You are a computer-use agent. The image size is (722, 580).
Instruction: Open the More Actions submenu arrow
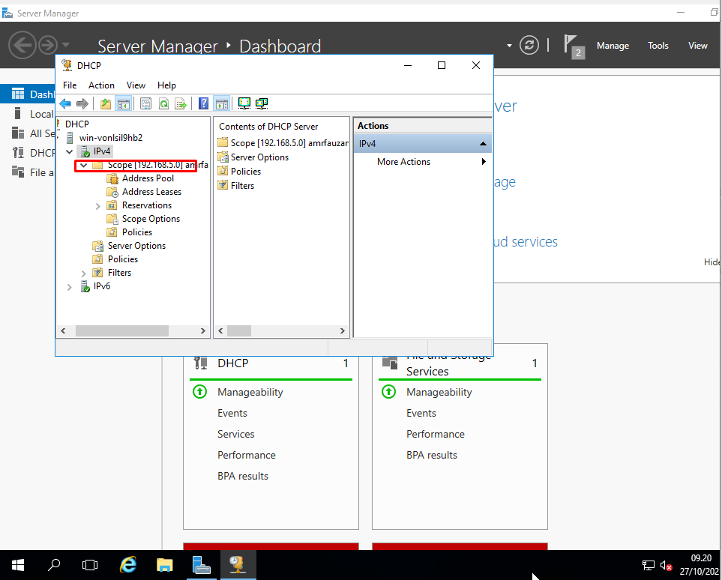[484, 162]
